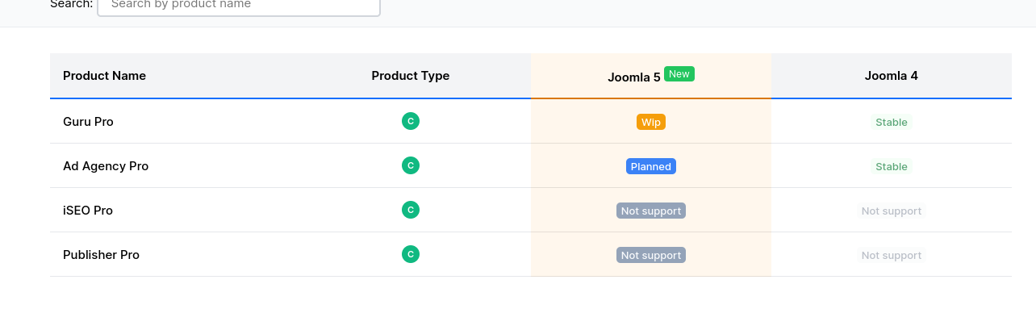Click iSEO Pro's Joomla 5 Not support badge
The width and height of the screenshot is (1036, 334).
(651, 211)
